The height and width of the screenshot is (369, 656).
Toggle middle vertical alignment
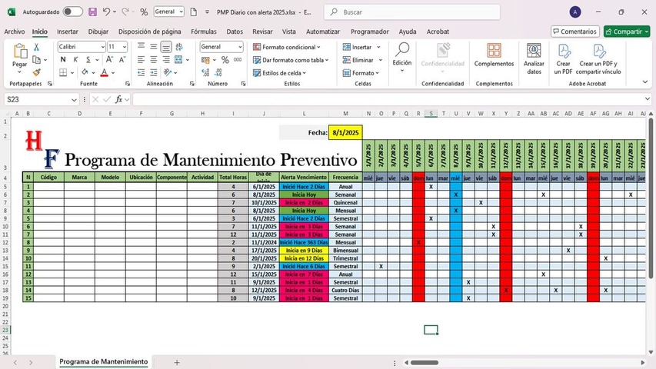tap(154, 47)
